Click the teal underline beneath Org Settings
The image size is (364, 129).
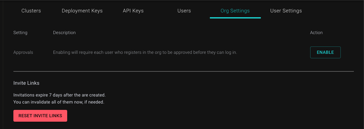pyautogui.click(x=235, y=18)
